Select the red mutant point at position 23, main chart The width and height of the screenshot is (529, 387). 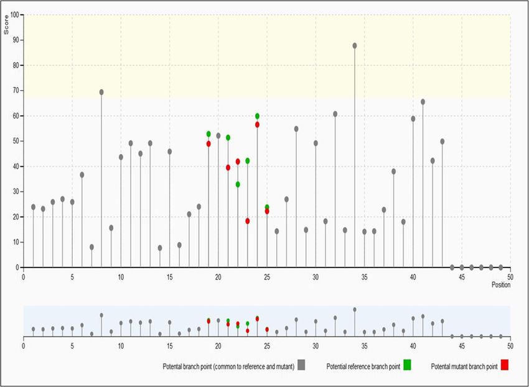(x=248, y=221)
